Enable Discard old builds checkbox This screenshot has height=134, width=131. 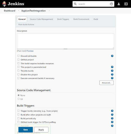tap(18, 56)
